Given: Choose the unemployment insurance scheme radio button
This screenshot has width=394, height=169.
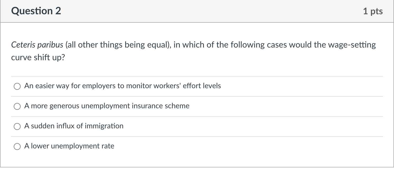Looking at the screenshot, I should (17, 106).
